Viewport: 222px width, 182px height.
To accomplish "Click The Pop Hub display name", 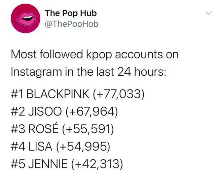I will [x=71, y=13].
